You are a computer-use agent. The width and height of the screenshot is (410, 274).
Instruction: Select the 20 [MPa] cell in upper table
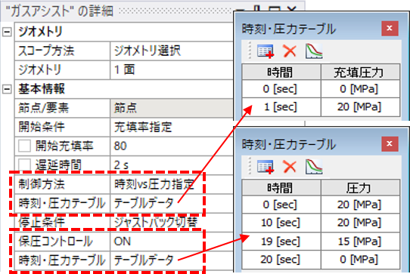point(360,107)
